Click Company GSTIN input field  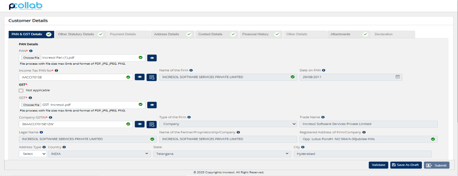click(x=76, y=124)
